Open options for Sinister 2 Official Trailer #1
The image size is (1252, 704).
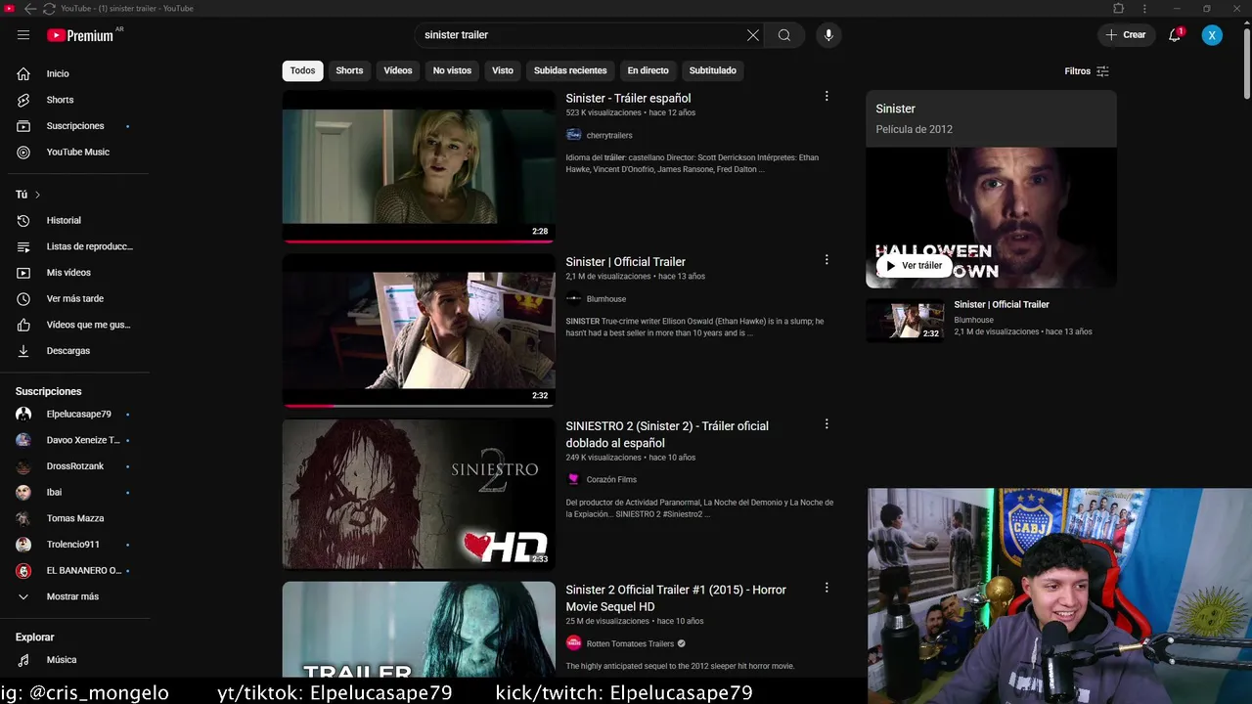click(x=827, y=588)
